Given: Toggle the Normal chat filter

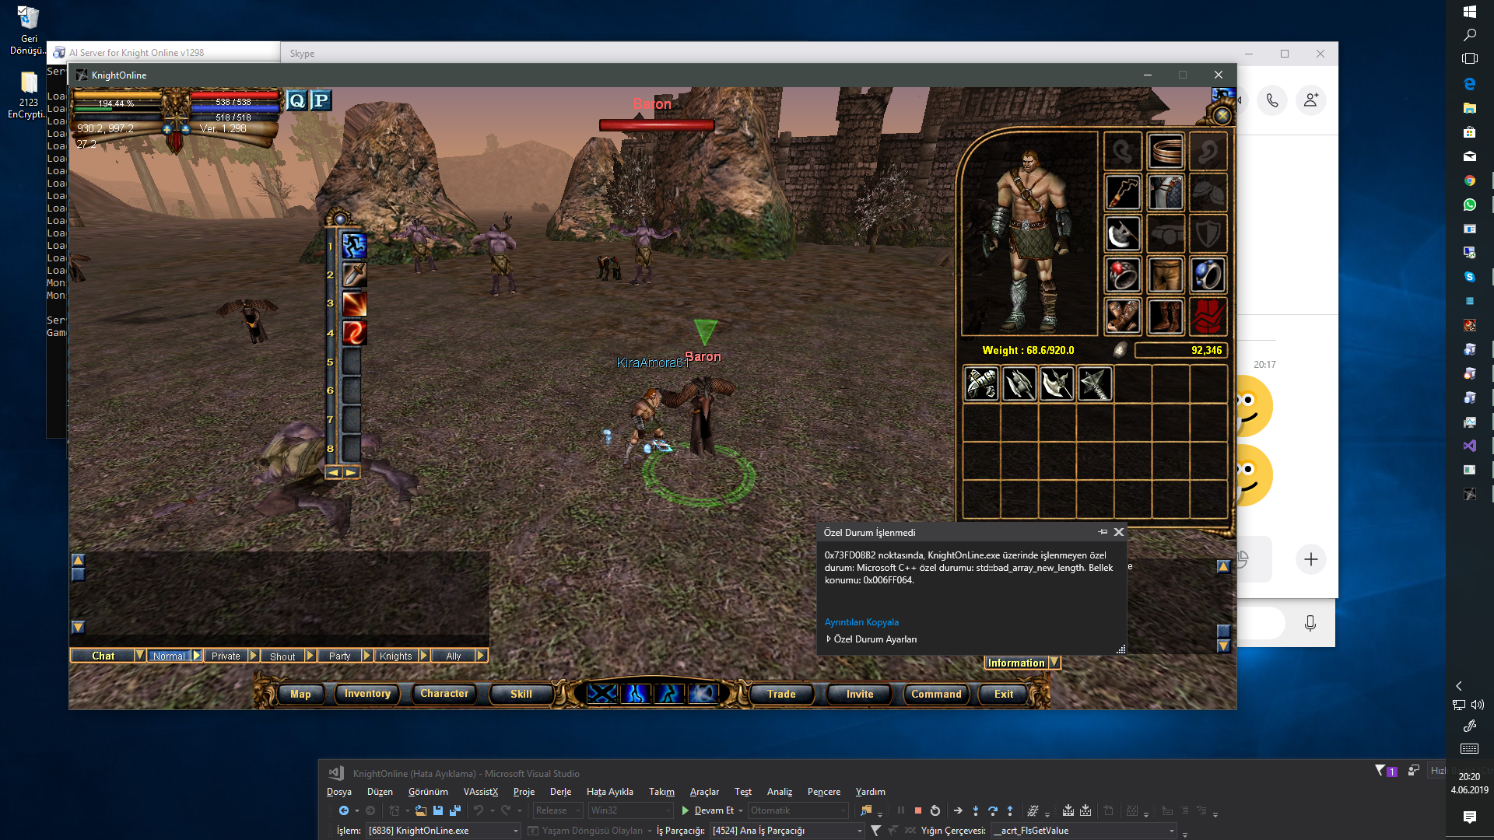Looking at the screenshot, I should (169, 656).
